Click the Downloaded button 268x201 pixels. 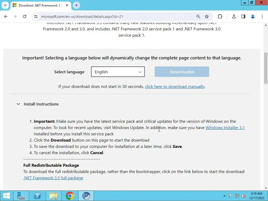182,72
